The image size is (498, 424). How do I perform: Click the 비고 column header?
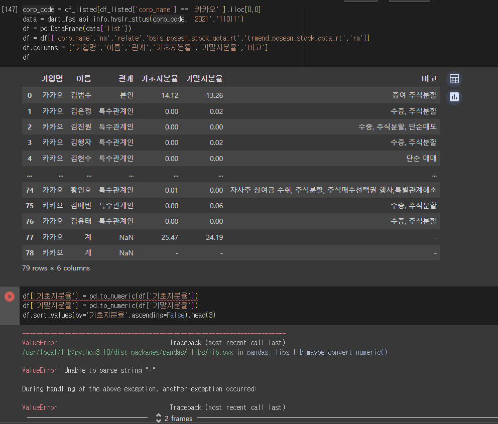429,79
